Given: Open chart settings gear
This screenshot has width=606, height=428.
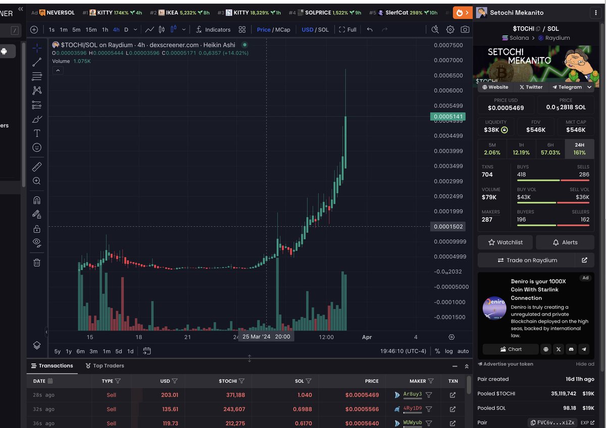Looking at the screenshot, I should pos(450,30).
